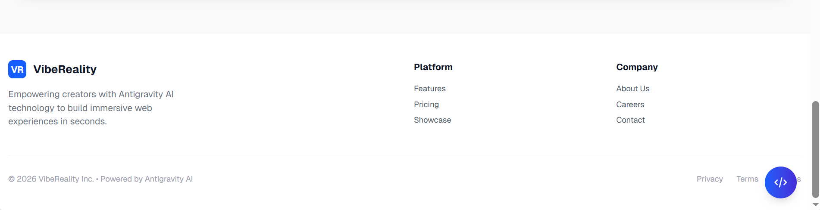Open the floating code editor button
This screenshot has height=210, width=820.
coord(780,182)
